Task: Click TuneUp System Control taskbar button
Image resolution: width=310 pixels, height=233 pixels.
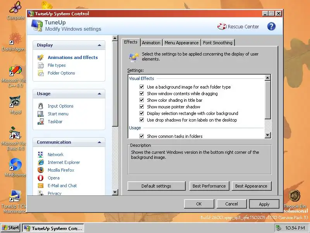Action: click(x=53, y=228)
